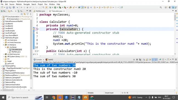Collapse the MyFirstJavaProject tree node
Viewport: 178px width, 100px height.
coord(1,38)
